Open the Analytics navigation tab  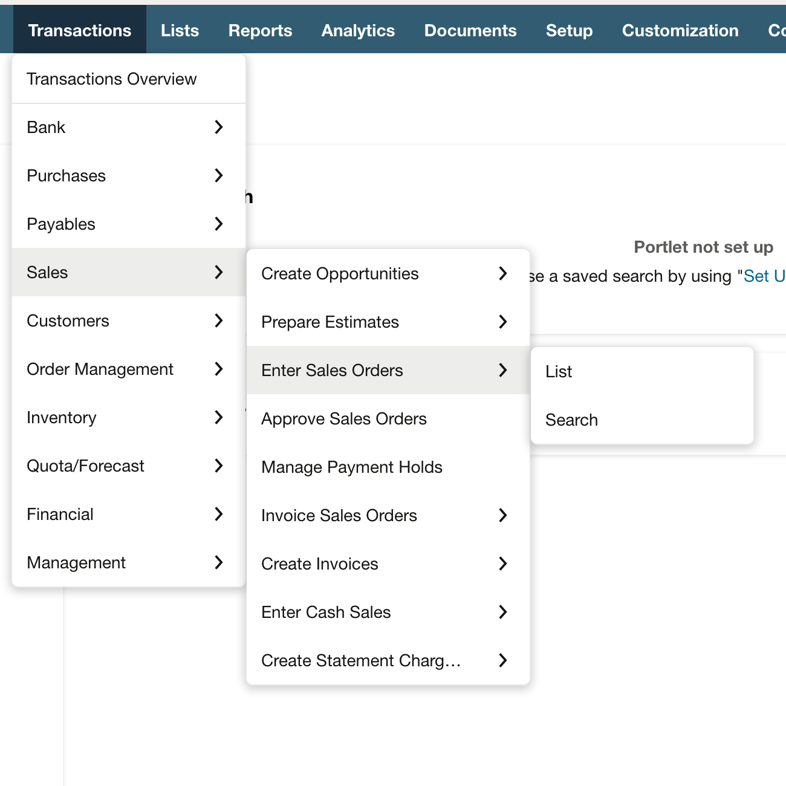click(x=358, y=30)
